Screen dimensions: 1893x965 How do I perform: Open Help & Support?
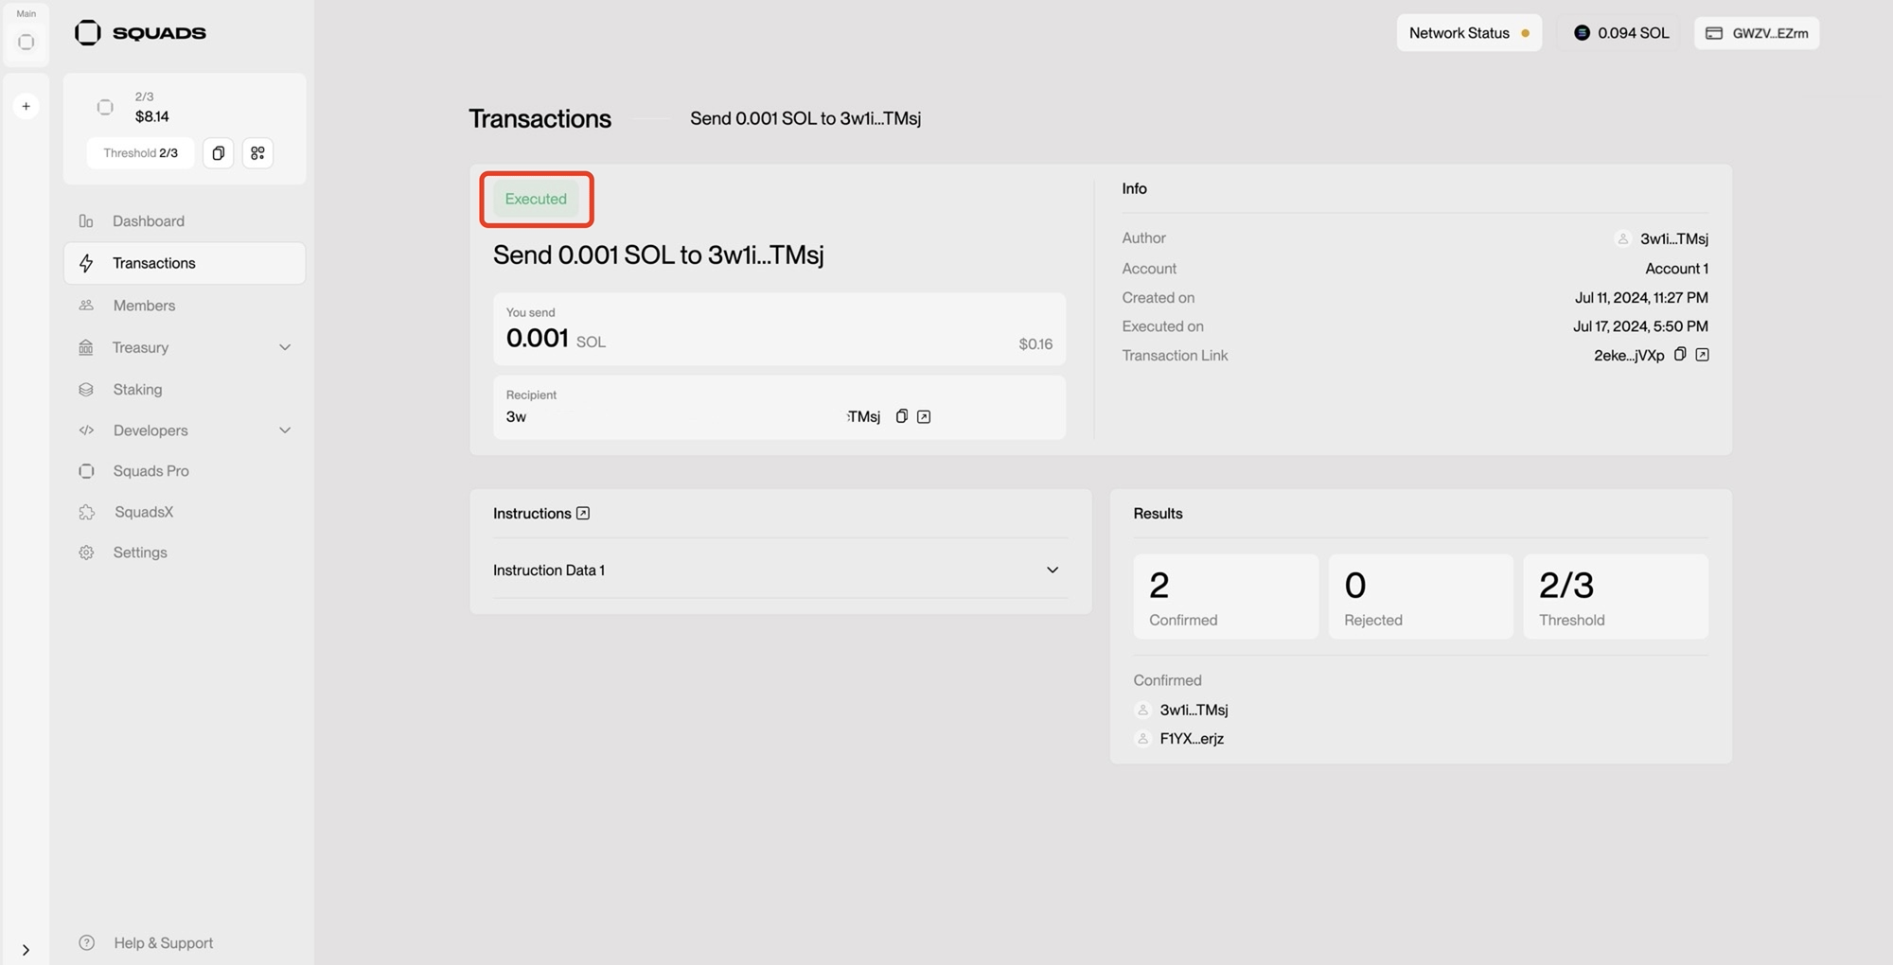tap(163, 942)
